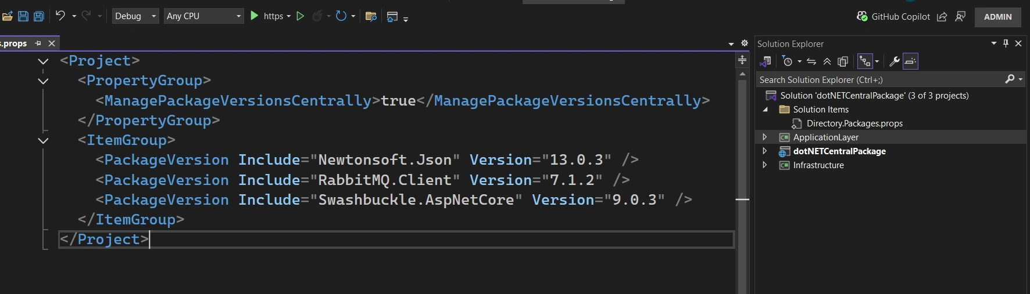Screen dimensions: 1030x294
Task: Switch between solution and folder views icon
Action: (766, 61)
